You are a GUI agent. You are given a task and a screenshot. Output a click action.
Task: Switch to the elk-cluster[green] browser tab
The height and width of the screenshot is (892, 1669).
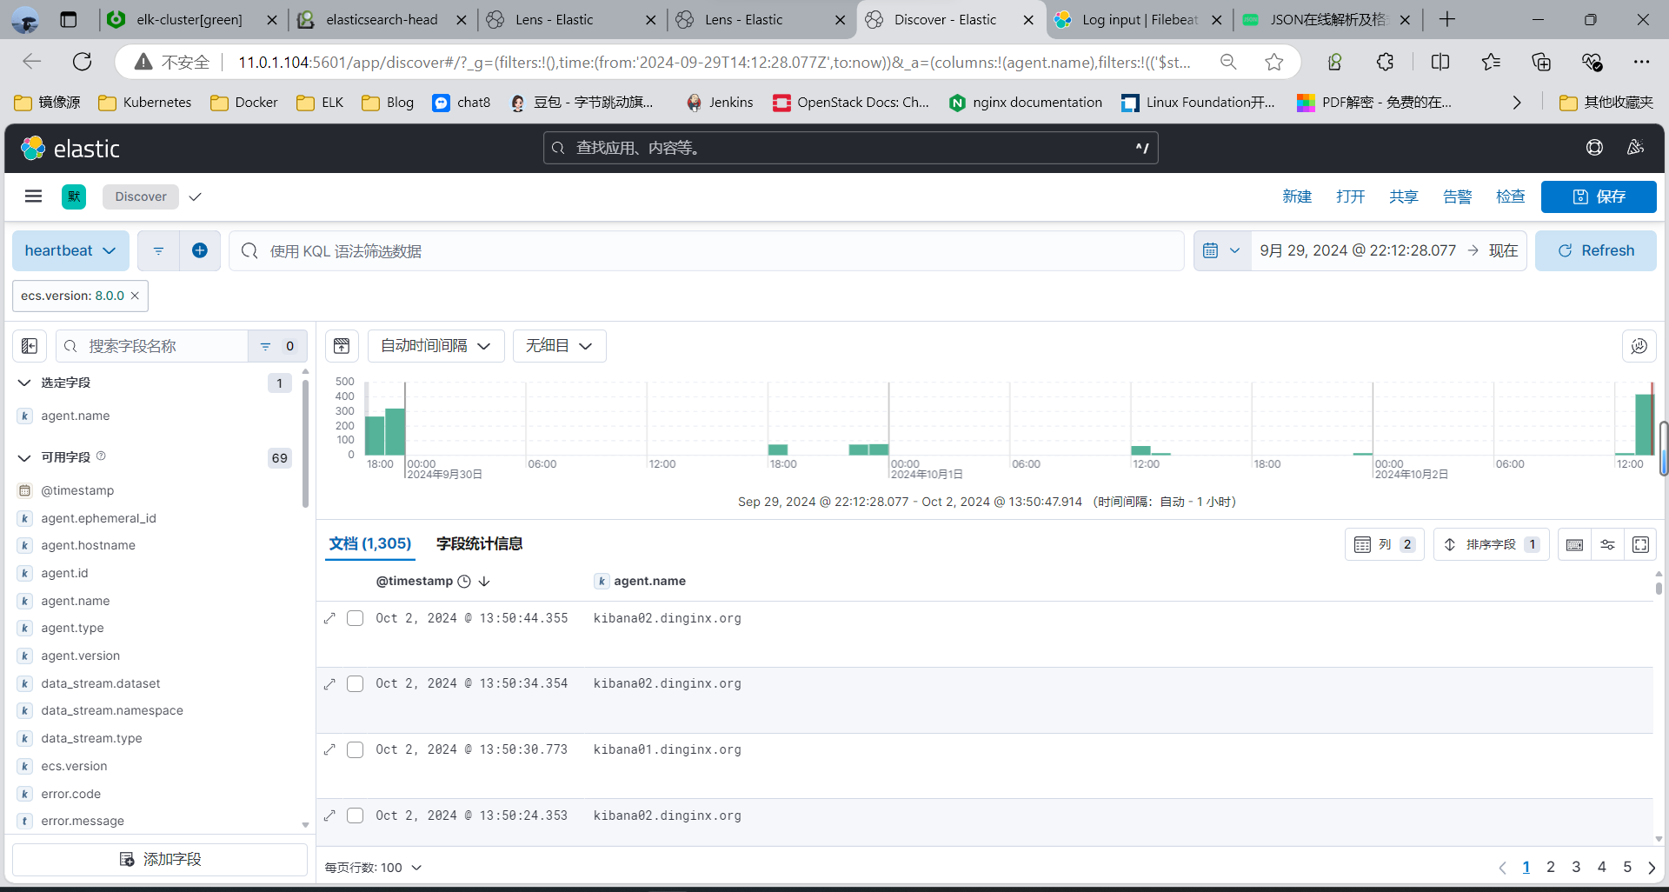(x=190, y=19)
